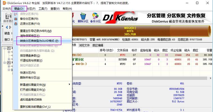Open the 帮助(H) menu
213x112 pixels.
coord(67,9)
